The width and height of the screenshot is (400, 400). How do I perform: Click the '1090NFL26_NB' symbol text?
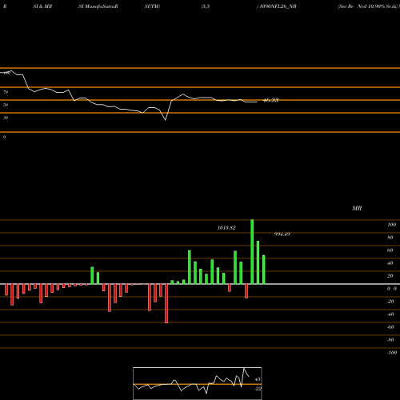coord(278,6)
